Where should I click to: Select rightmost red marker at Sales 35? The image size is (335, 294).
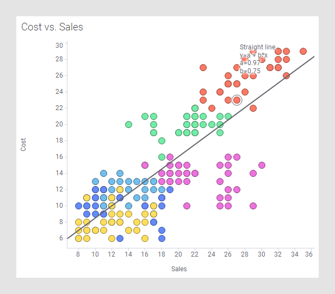click(303, 52)
